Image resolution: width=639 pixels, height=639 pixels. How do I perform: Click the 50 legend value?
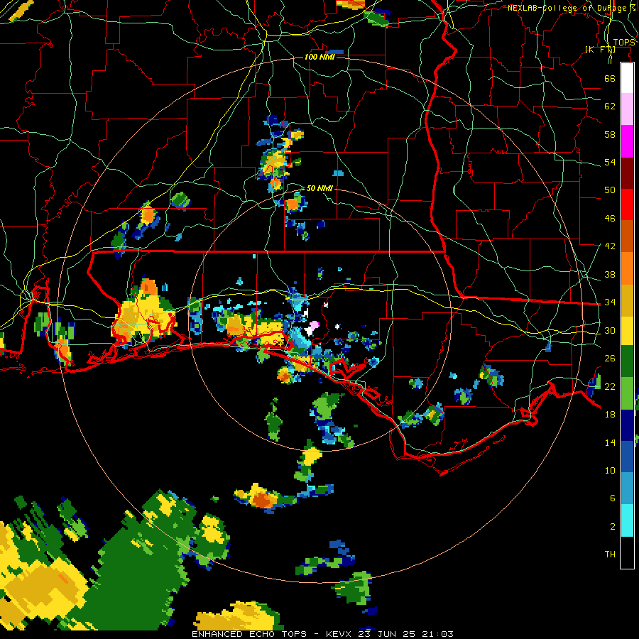click(610, 190)
